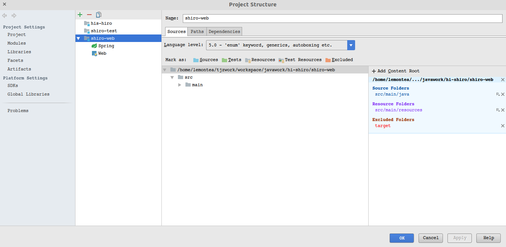The image size is (506, 247).
Task: Remove the target excluded folder
Action: [x=503, y=126]
